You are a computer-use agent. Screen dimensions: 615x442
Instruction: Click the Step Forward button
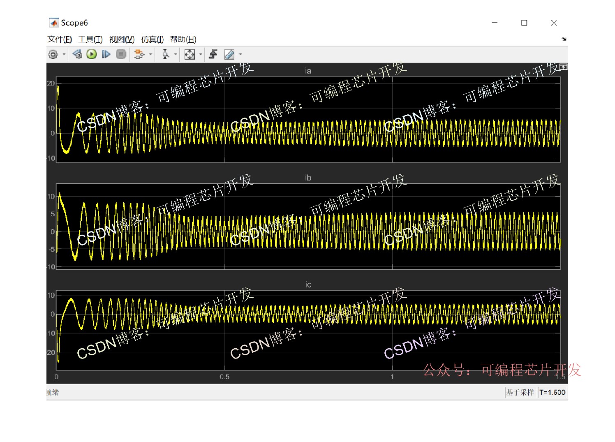tap(106, 54)
